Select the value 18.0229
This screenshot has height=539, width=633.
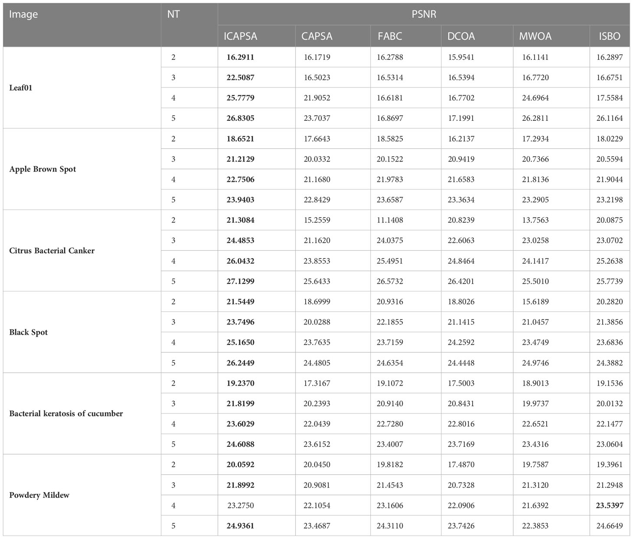coord(610,139)
